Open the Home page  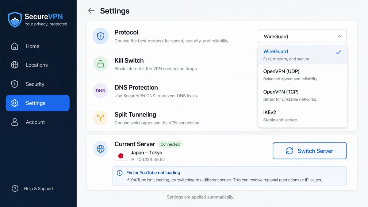tap(38, 46)
